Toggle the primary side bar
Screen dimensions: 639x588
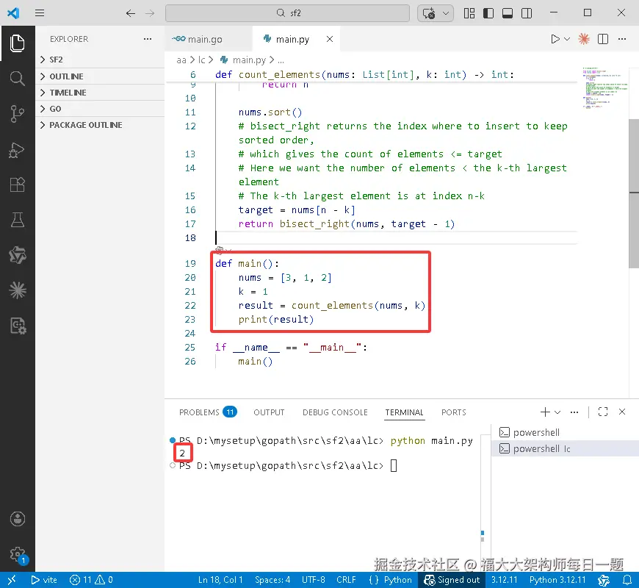click(x=488, y=13)
